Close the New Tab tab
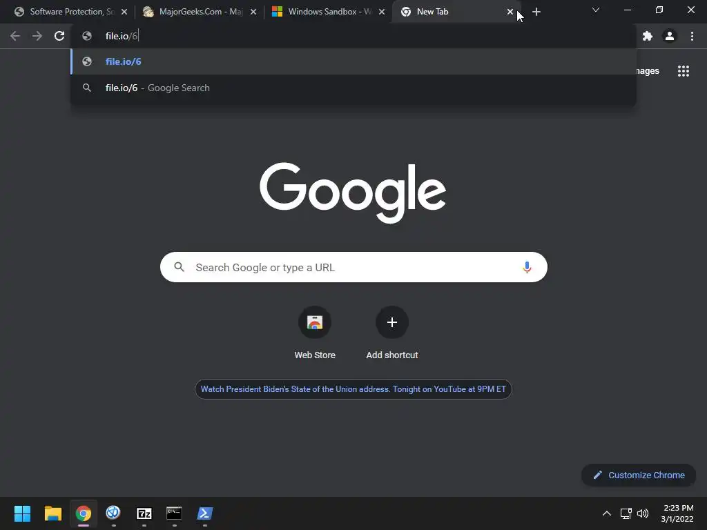707x530 pixels. point(510,12)
